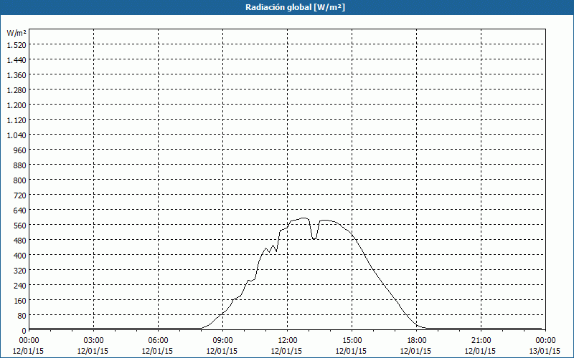Click the 480 y-axis value
This screenshot has width=574, height=358.
click(x=22, y=241)
